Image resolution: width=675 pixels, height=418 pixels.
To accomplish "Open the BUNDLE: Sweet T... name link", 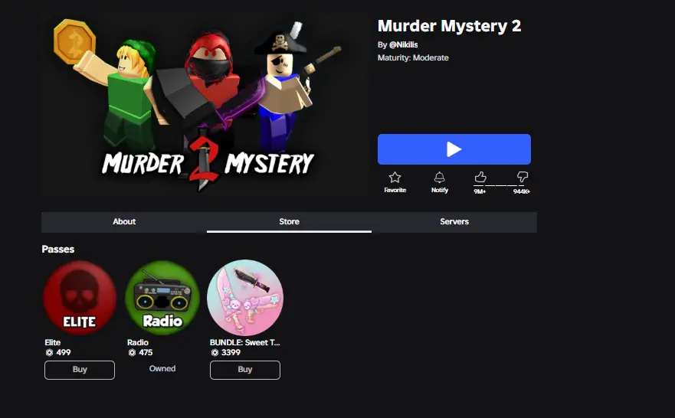I will click(244, 342).
